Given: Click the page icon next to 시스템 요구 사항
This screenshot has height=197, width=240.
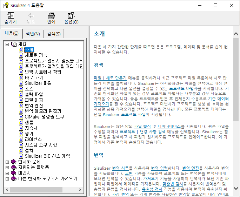Looking at the screenshot, I should 21,145.
